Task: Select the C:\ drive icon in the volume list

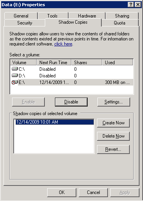Action: point(15,69)
